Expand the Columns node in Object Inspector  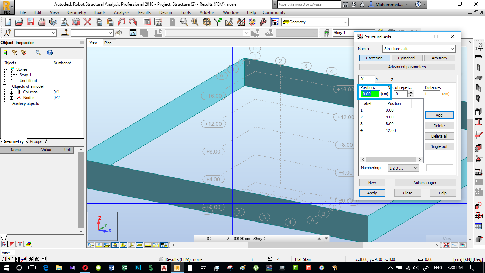point(11,92)
